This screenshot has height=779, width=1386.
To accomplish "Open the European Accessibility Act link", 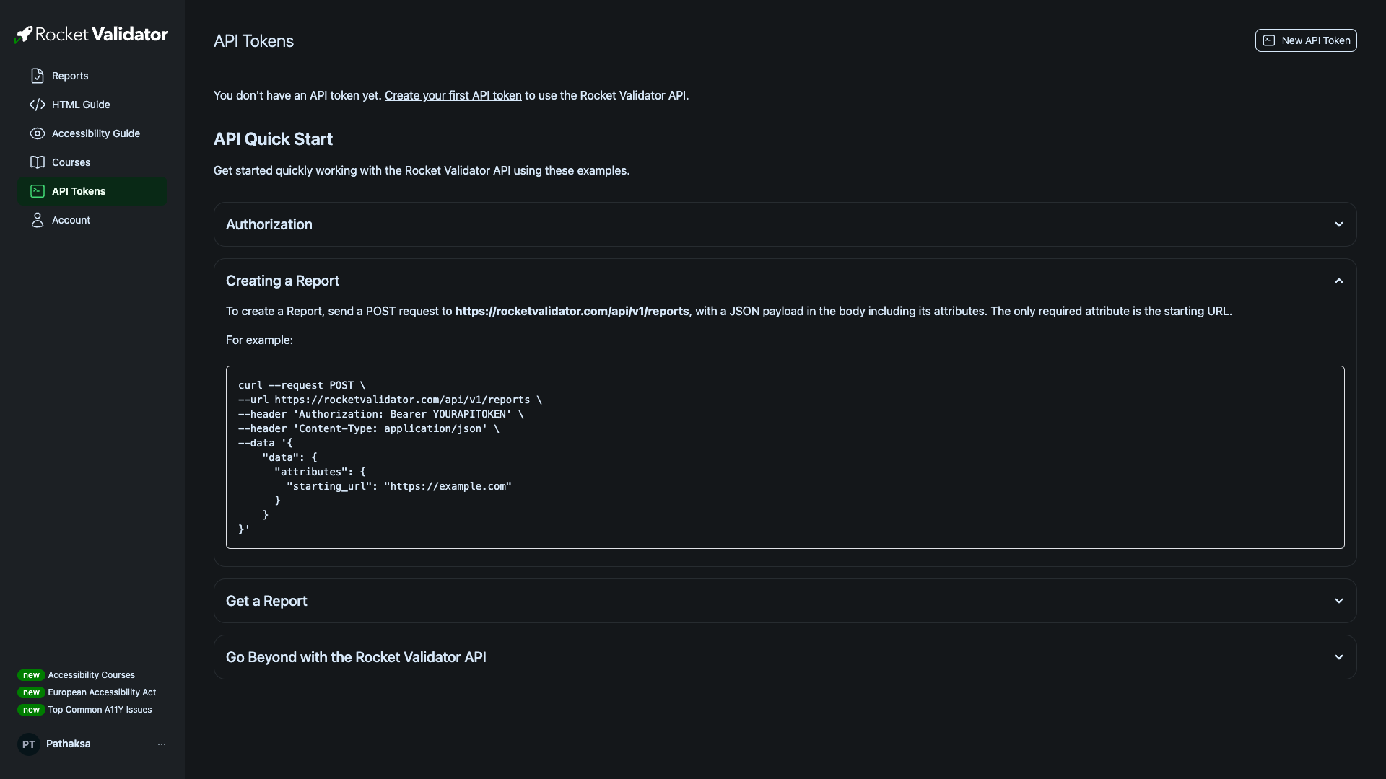I will point(102,692).
